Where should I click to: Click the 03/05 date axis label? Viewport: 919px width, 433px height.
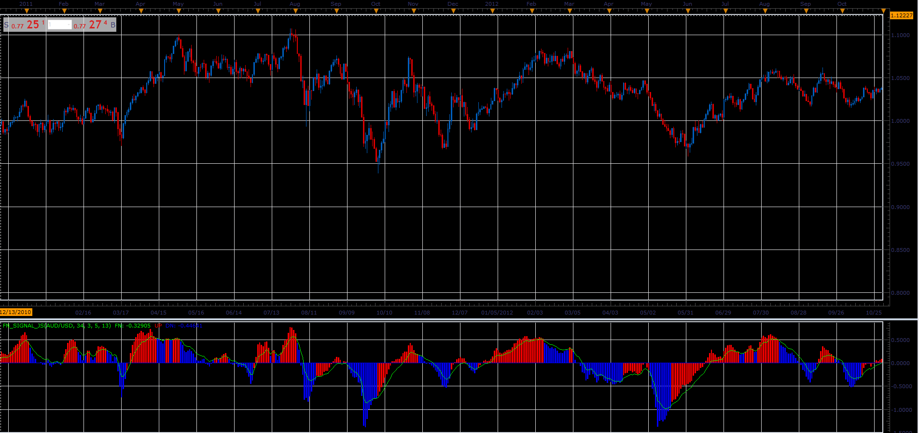572,313
